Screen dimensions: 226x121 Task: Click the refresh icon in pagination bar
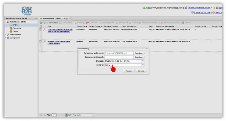click(x=70, y=115)
